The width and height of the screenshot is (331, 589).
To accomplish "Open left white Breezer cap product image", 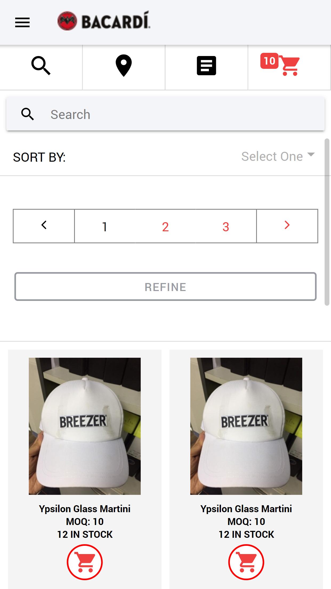I will [x=85, y=426].
